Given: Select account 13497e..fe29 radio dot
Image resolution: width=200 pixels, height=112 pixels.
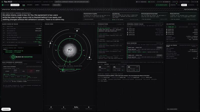Looking at the screenshot, I should tap(127, 29).
